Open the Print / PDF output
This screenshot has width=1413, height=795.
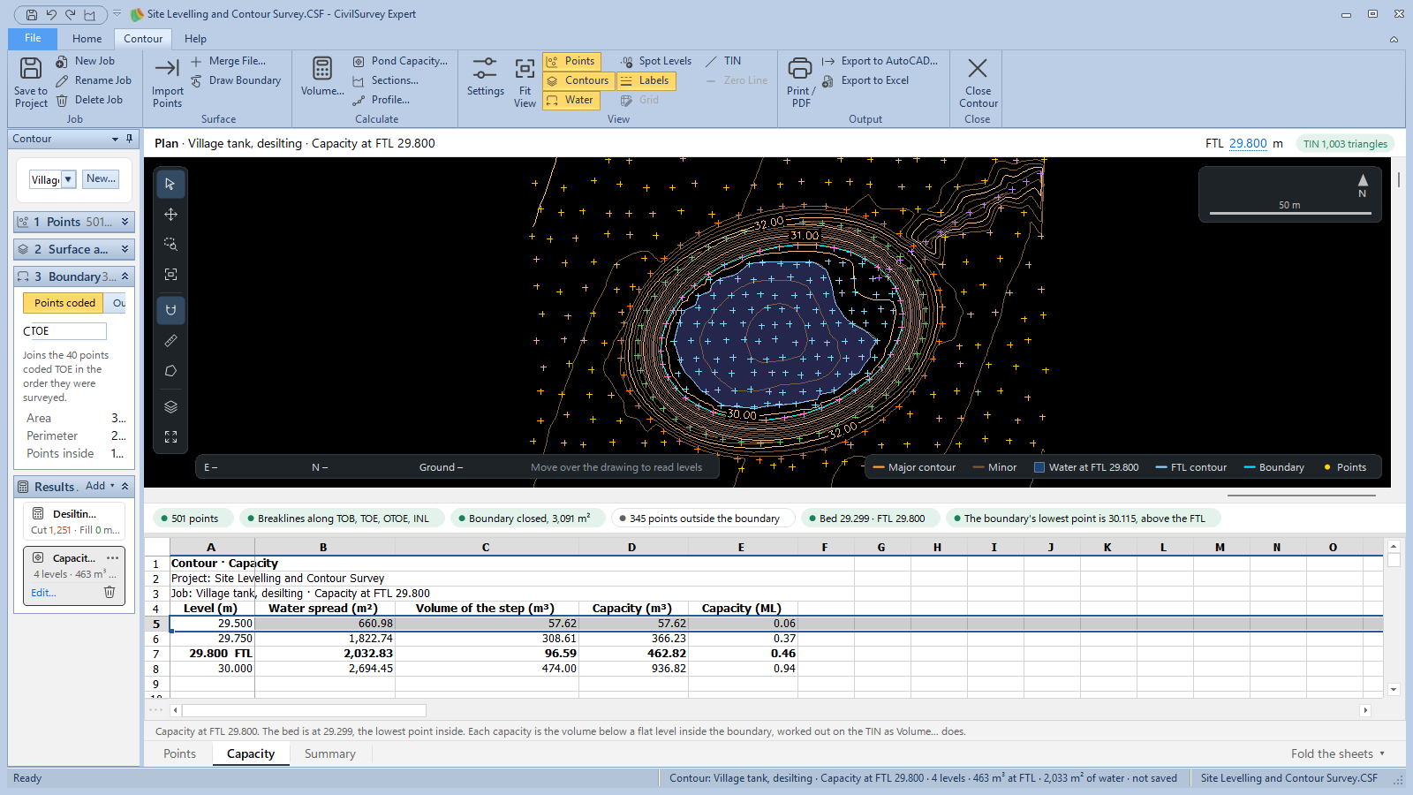click(801, 82)
